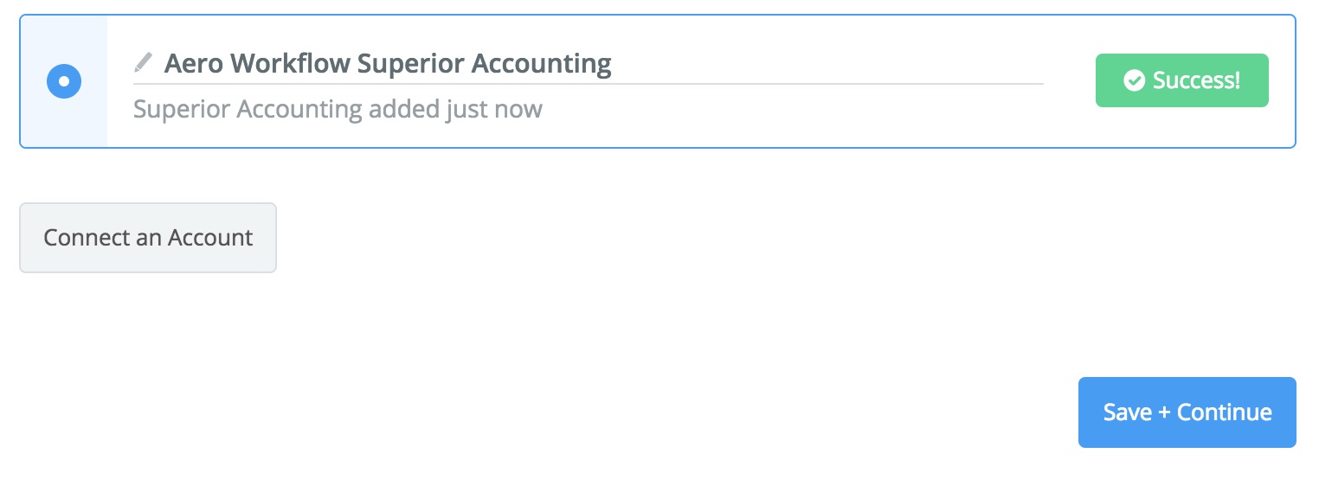Click the word 'Connect' on the gray button
This screenshot has width=1319, height=479.
tap(87, 238)
